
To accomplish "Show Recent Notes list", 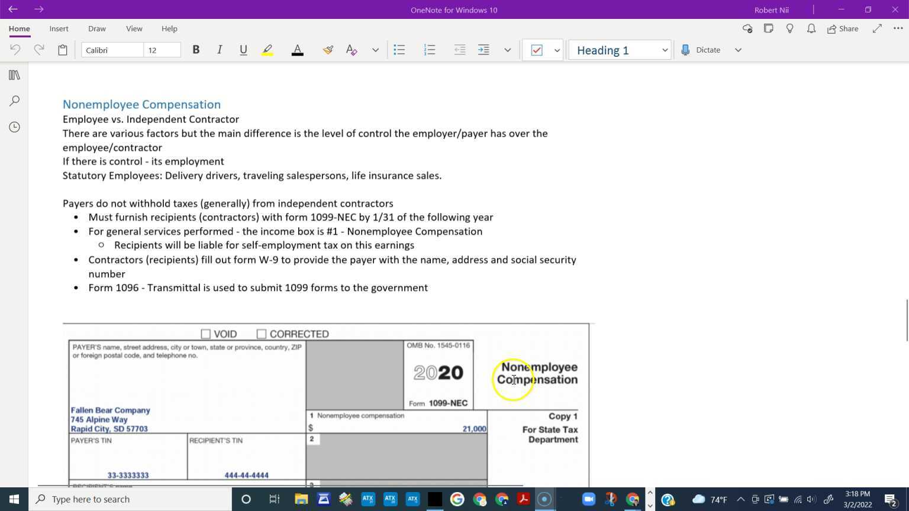I will 14,127.
